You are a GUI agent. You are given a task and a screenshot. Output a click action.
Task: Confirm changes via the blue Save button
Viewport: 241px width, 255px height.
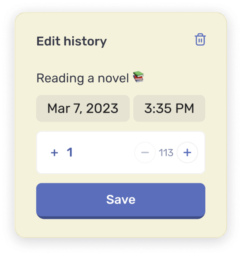(x=120, y=201)
